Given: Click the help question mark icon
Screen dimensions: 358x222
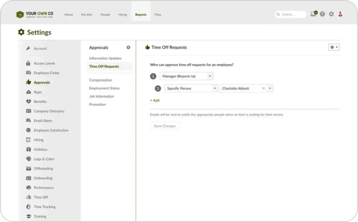Looking at the screenshot, I should 322,14.
